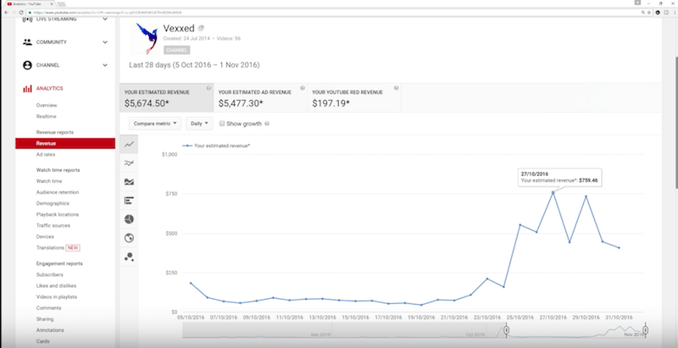
Task: Click help icon on YouTube Red Revenue
Action: 396,88
